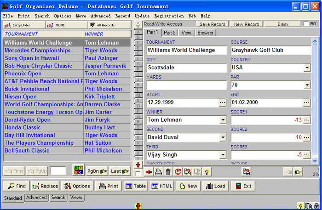Click the SCORE2 ellipsis button

click(307, 137)
